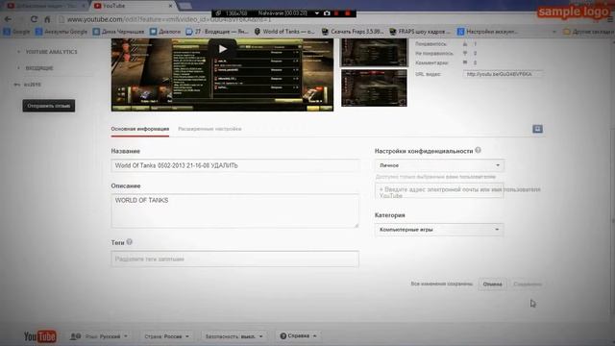Viewport: 615px width, 346px height.
Task: Click the Отмена cancel button
Action: tap(492, 284)
